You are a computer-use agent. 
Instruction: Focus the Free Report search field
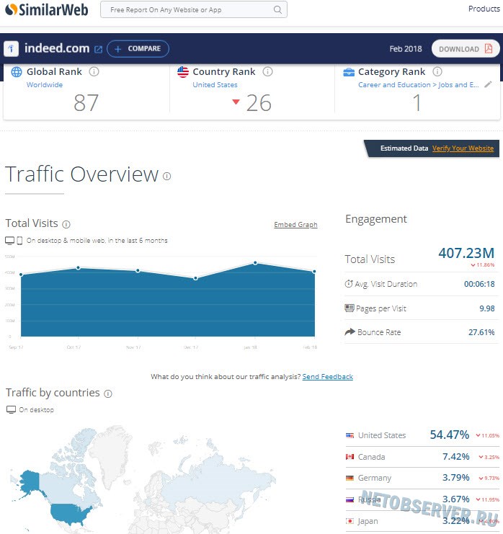pos(193,9)
